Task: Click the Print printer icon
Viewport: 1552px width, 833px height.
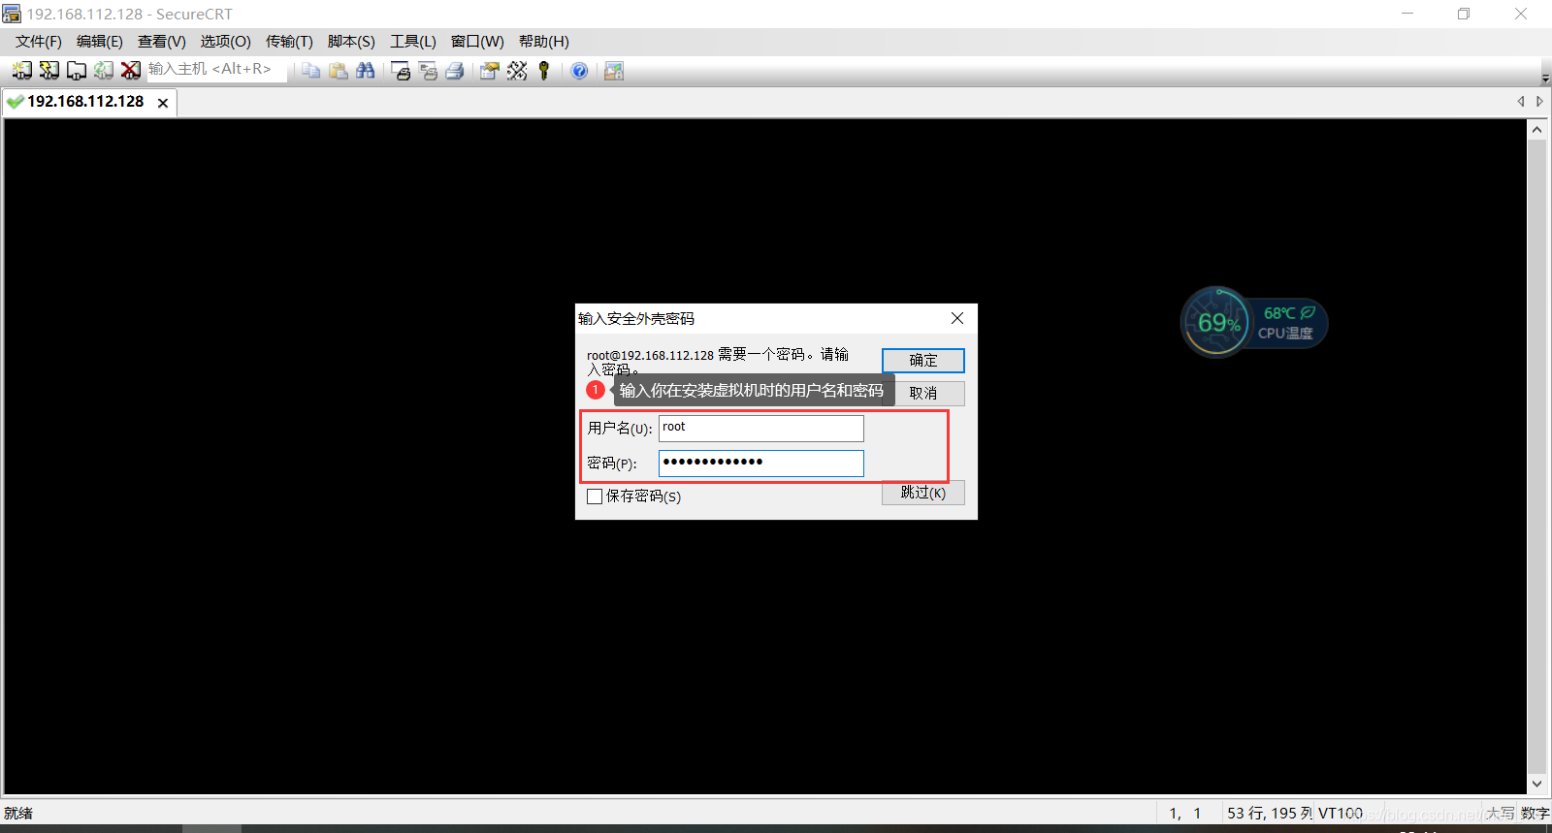Action: [455, 71]
